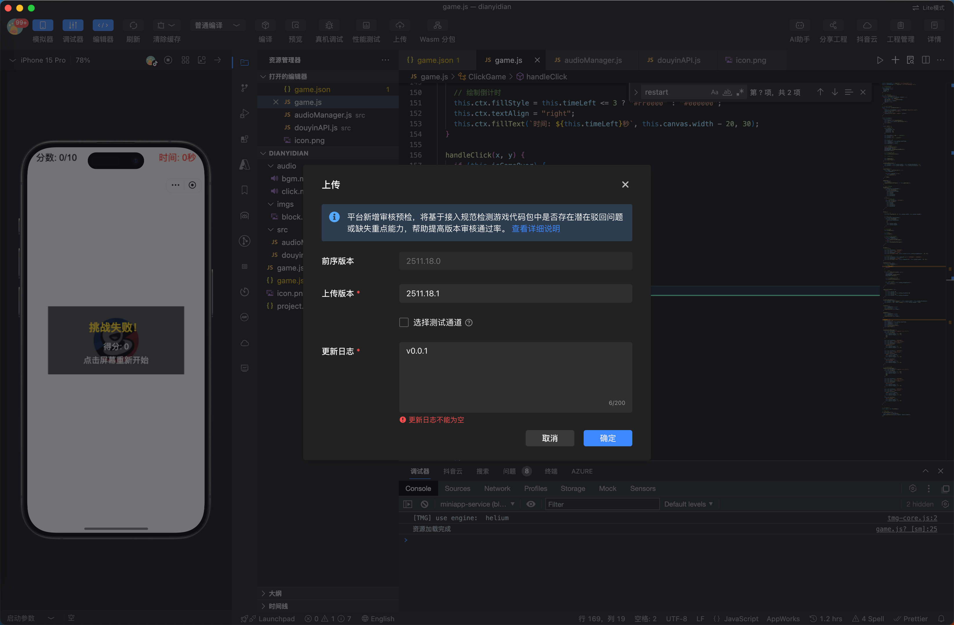Click the 刷新 refresh icon
This screenshot has width=954, height=625.
click(x=133, y=26)
